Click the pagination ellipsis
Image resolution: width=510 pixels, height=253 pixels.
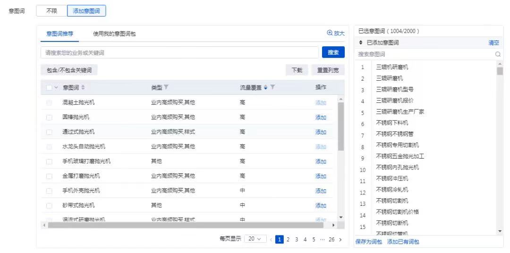click(x=323, y=240)
